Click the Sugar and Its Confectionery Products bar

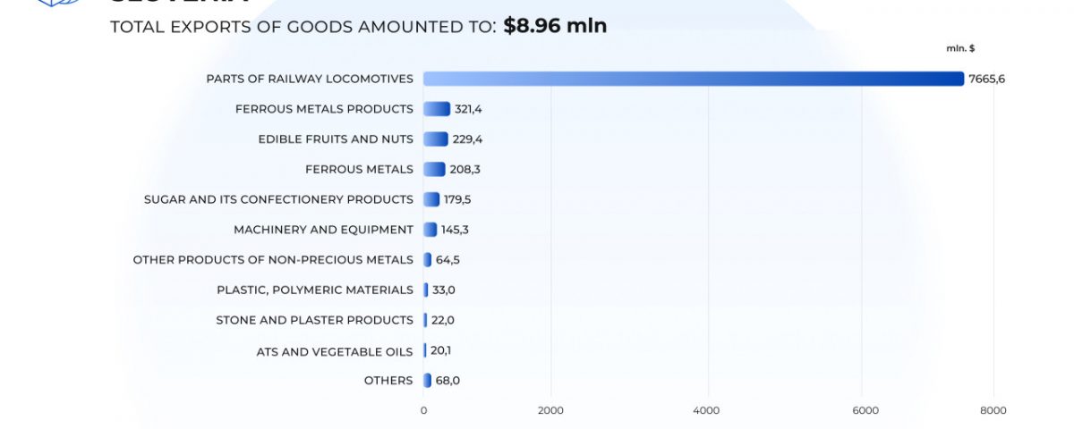point(431,199)
